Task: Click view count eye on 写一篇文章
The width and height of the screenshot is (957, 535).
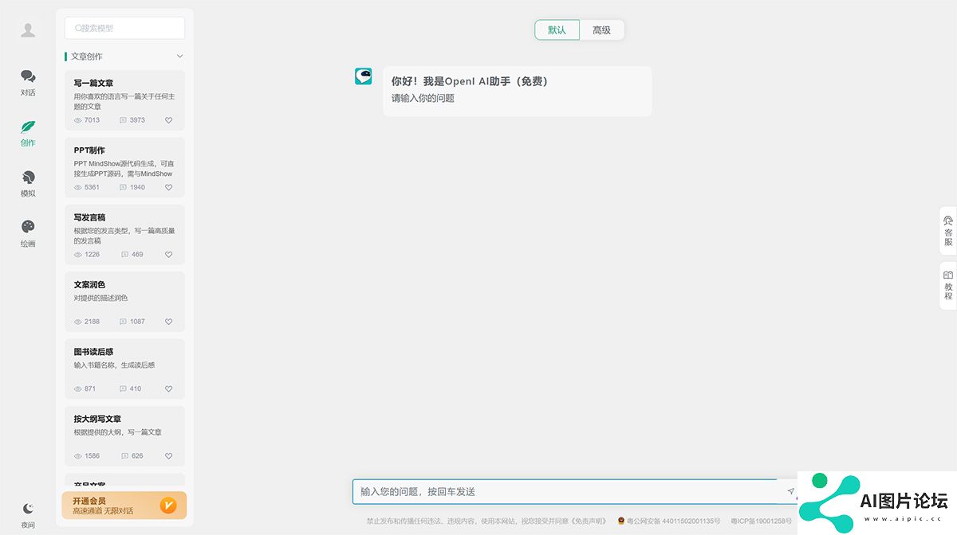Action: coord(78,120)
